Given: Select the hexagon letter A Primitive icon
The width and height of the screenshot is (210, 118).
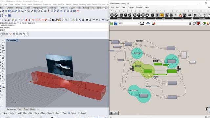Looking at the screenshot, I should 147,15.
